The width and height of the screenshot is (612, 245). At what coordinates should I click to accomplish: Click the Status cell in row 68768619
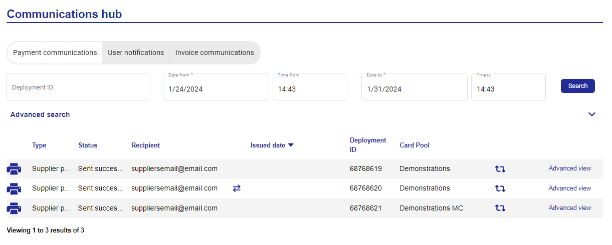101,169
